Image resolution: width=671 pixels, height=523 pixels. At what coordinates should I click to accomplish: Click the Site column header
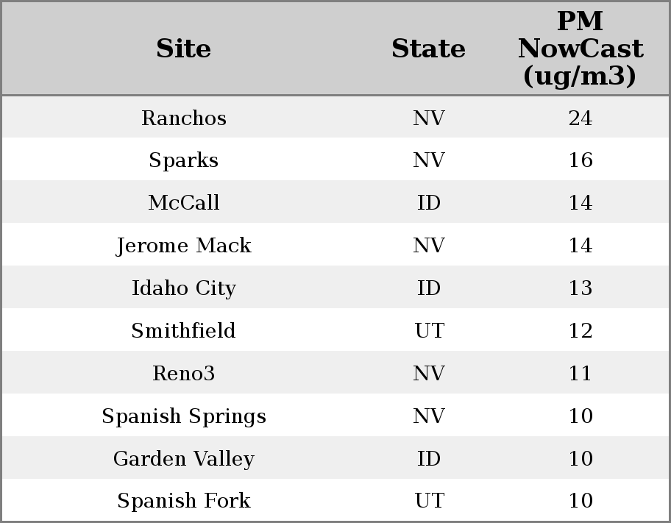184,49
